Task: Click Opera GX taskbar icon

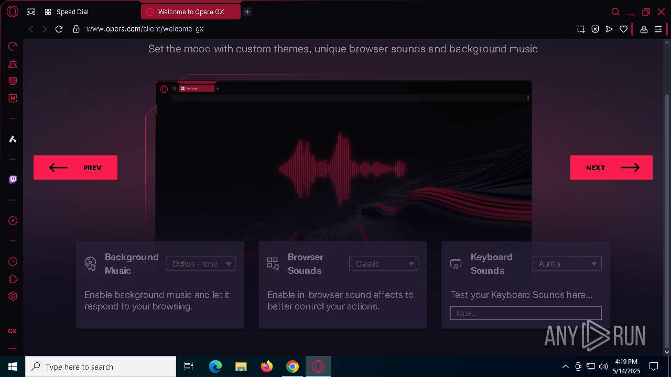Action: [318, 367]
